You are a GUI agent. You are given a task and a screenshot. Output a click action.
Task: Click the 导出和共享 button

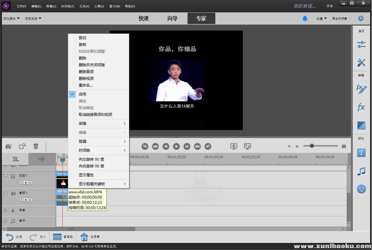(339, 18)
